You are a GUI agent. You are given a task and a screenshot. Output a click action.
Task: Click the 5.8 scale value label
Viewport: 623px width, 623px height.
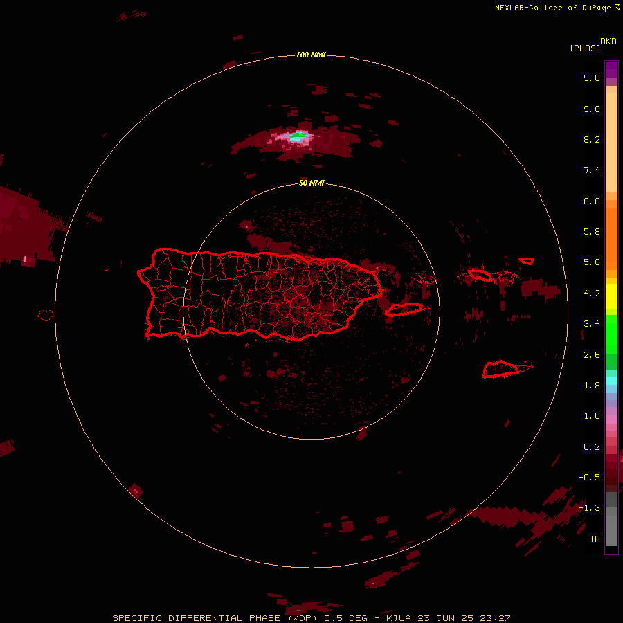tap(592, 232)
